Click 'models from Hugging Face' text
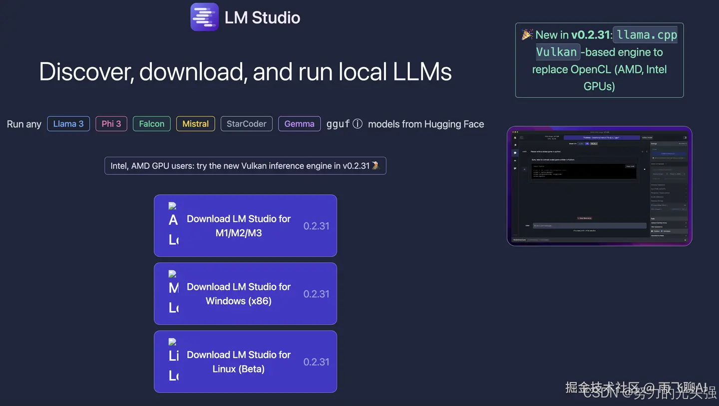This screenshot has height=406, width=719. coord(426,124)
